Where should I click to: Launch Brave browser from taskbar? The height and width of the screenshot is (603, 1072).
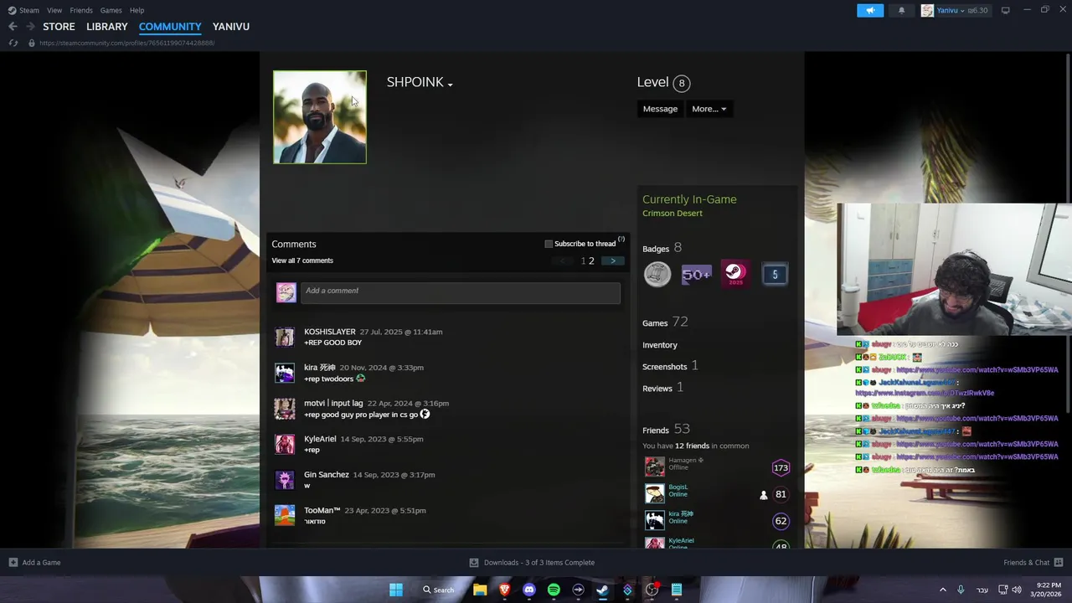click(504, 590)
